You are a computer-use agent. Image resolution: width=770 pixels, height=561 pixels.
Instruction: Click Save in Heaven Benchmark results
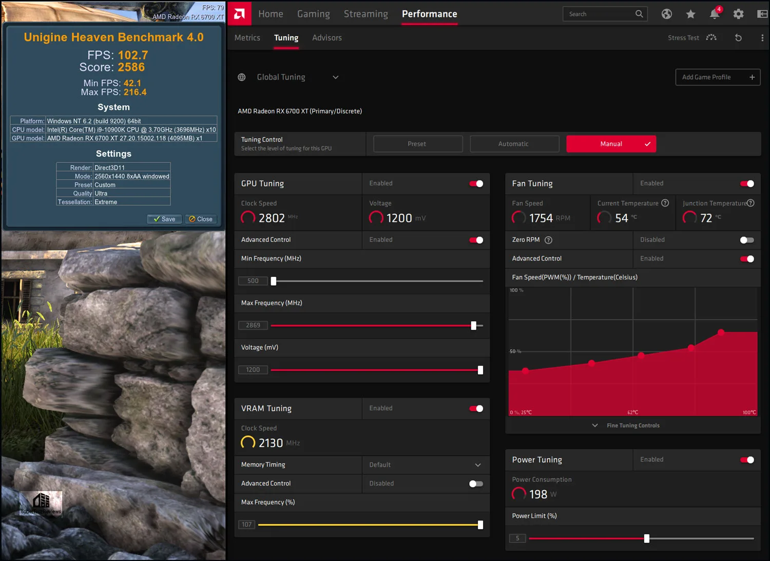pyautogui.click(x=164, y=219)
